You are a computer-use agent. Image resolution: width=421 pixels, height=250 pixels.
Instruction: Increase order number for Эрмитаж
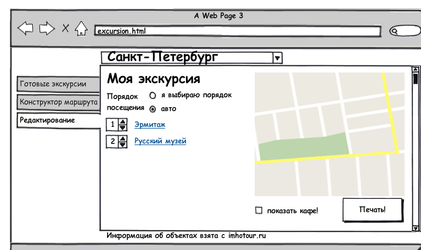123,122
